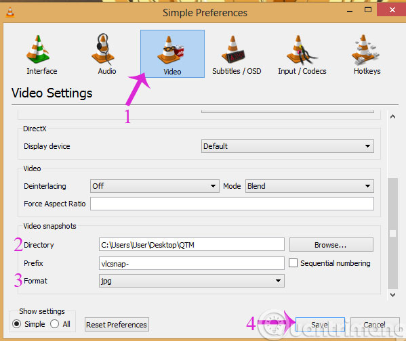Open the snapshot Format dropdown showing jpg

point(192,281)
